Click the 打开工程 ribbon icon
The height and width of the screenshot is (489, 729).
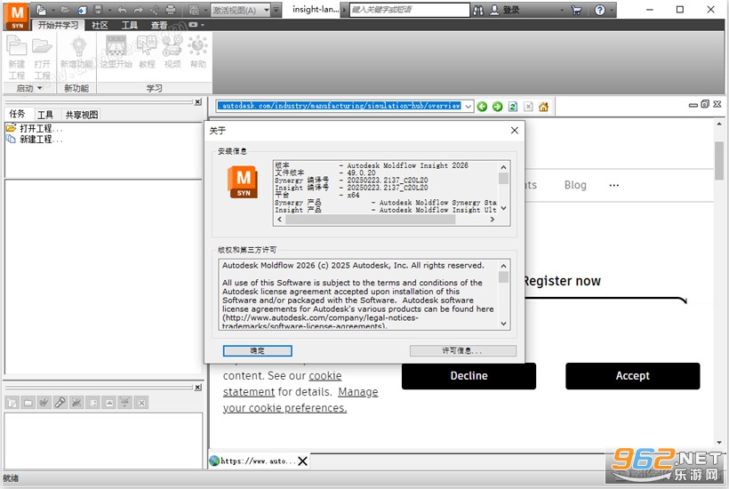click(x=43, y=58)
